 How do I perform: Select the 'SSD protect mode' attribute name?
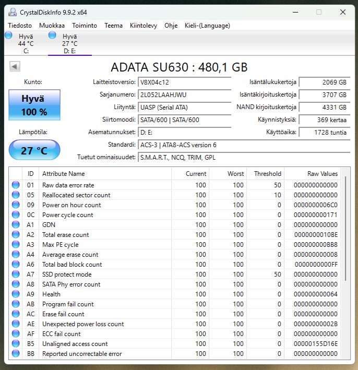tap(67, 274)
